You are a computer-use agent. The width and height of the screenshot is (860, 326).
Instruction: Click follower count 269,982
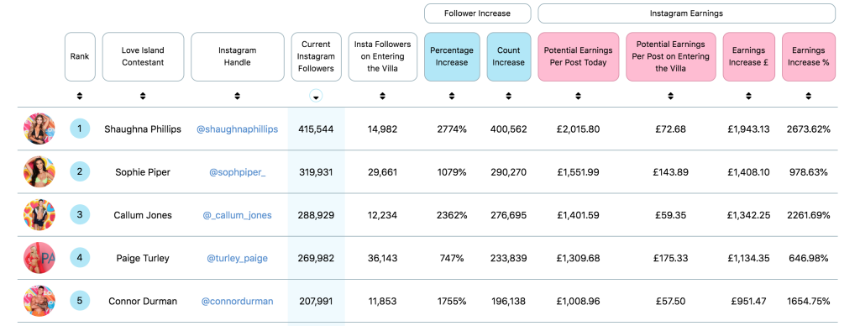pos(316,258)
